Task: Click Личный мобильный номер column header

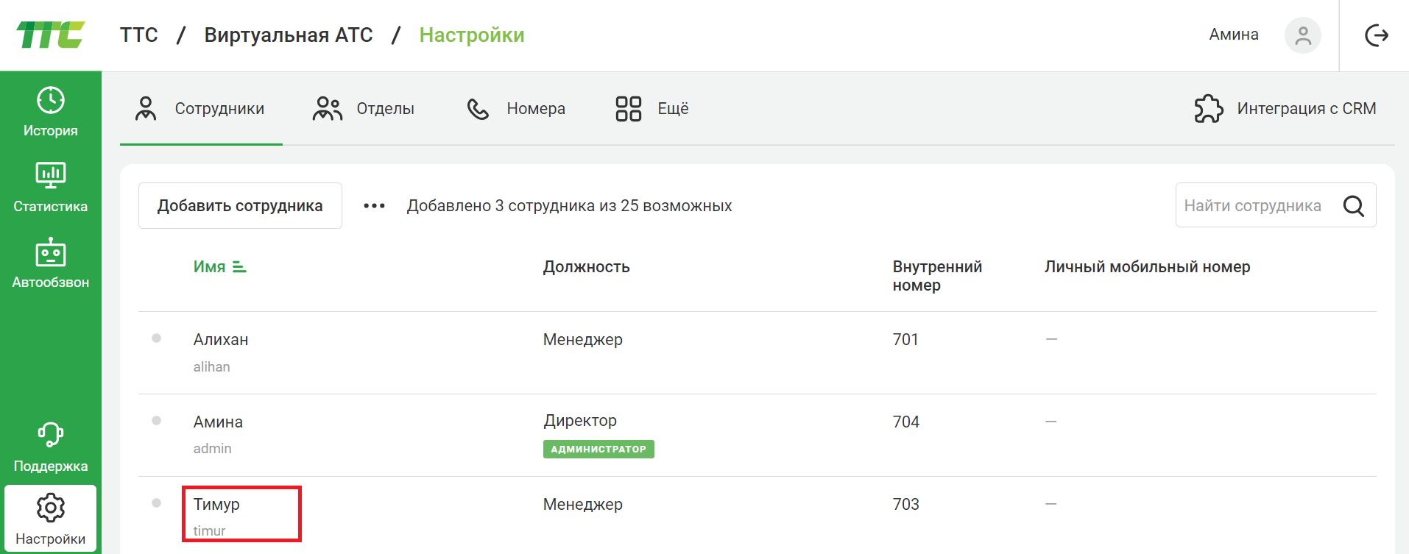Action: [x=1147, y=267]
